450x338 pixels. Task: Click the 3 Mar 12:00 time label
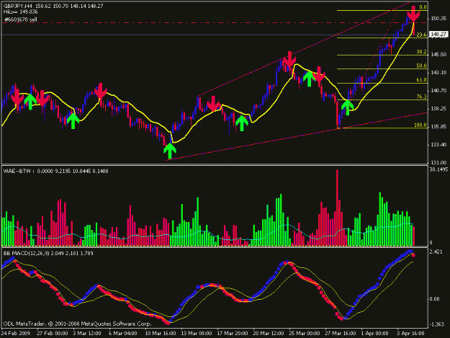point(87,334)
